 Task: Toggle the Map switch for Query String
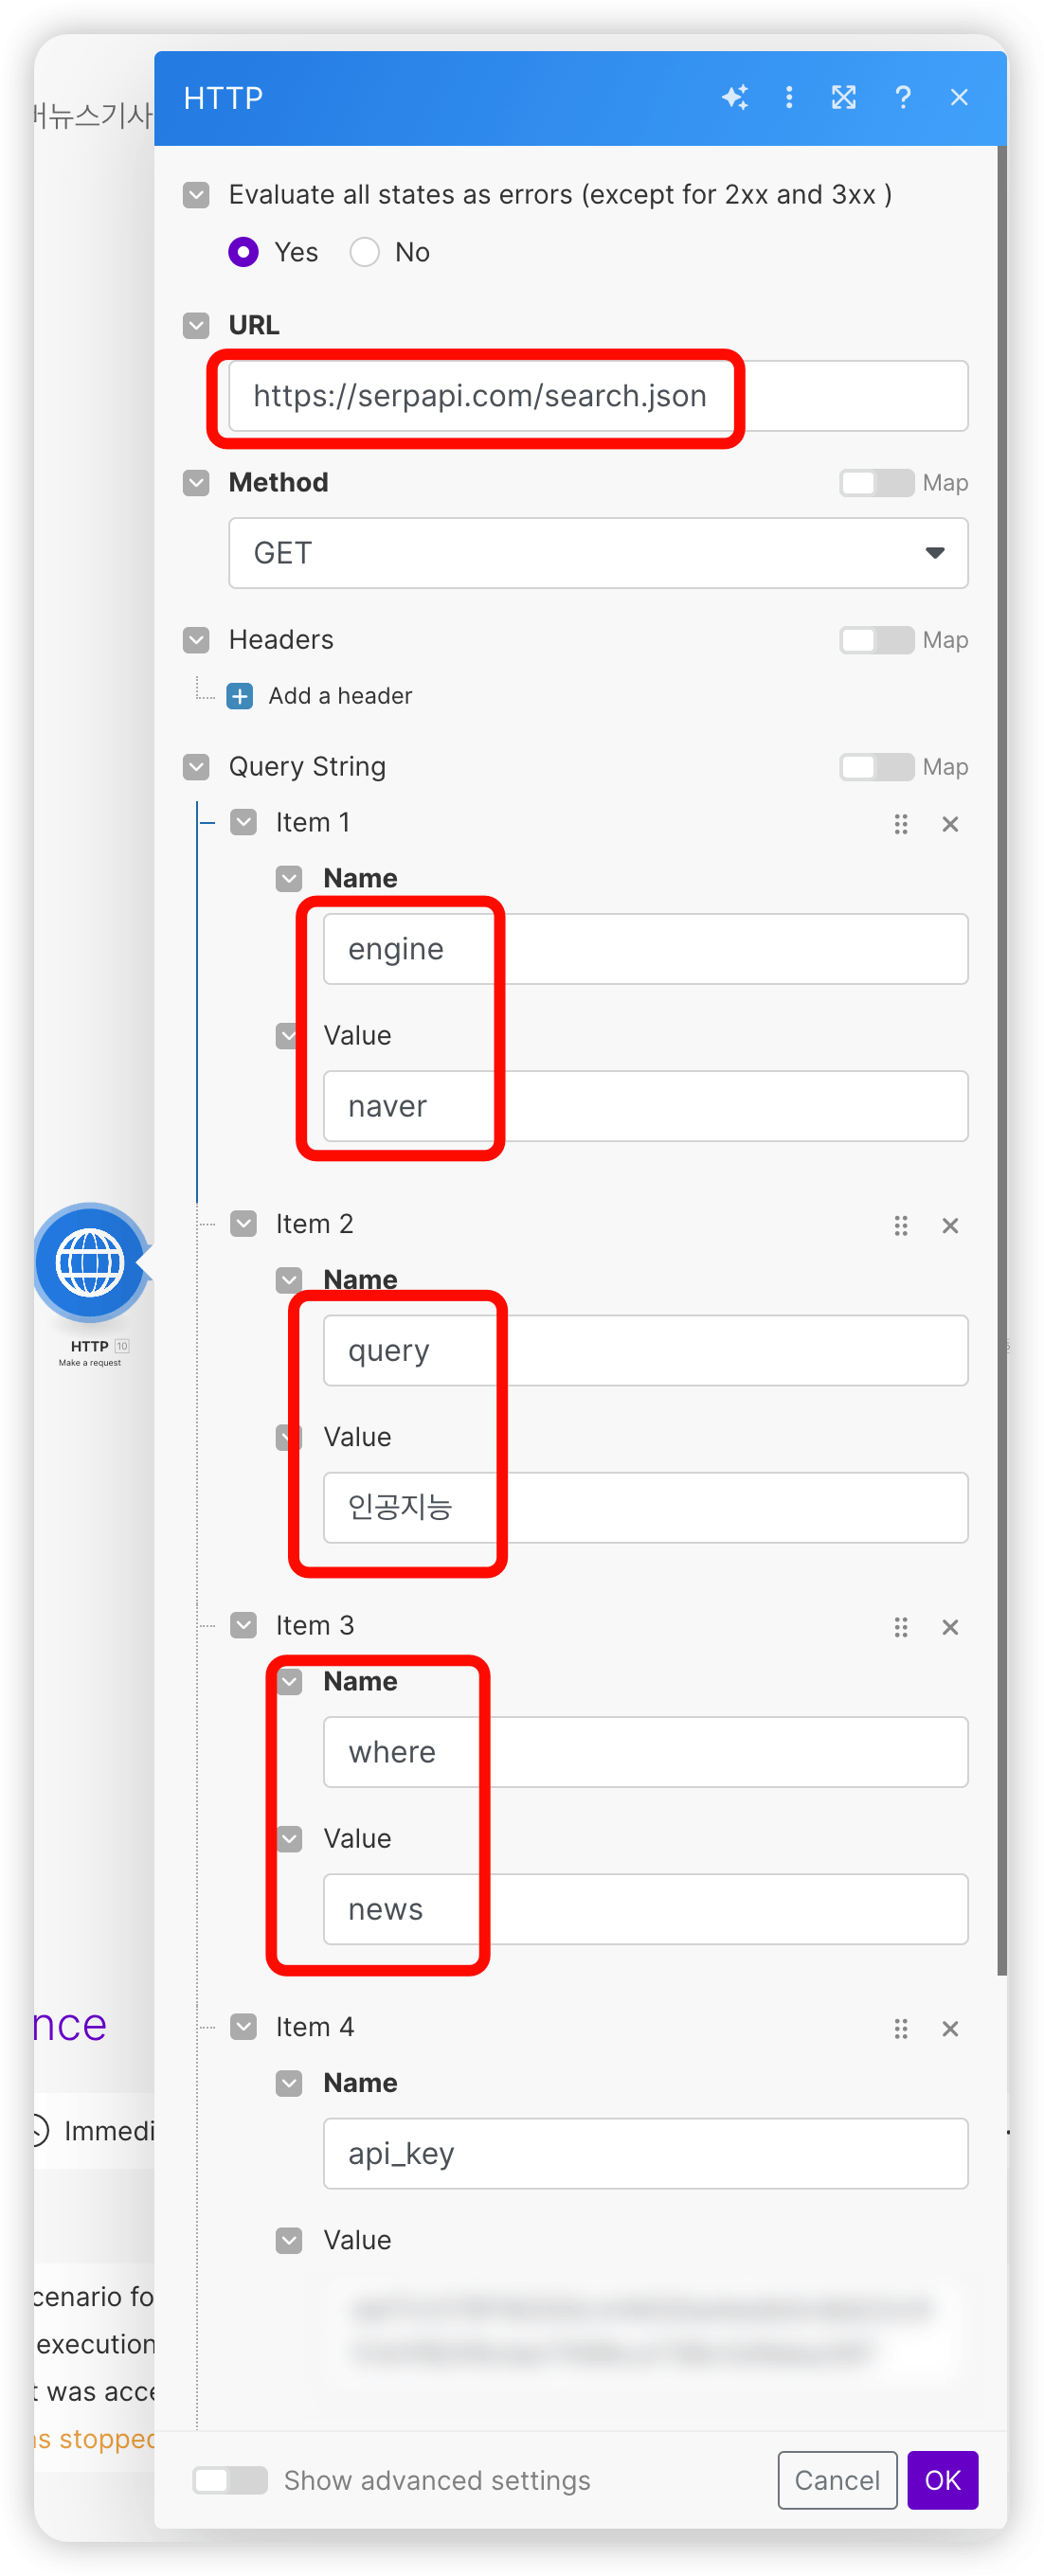pyautogui.click(x=876, y=767)
